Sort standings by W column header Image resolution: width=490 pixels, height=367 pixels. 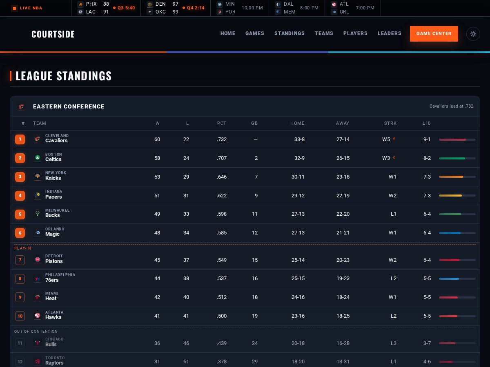[x=158, y=123]
